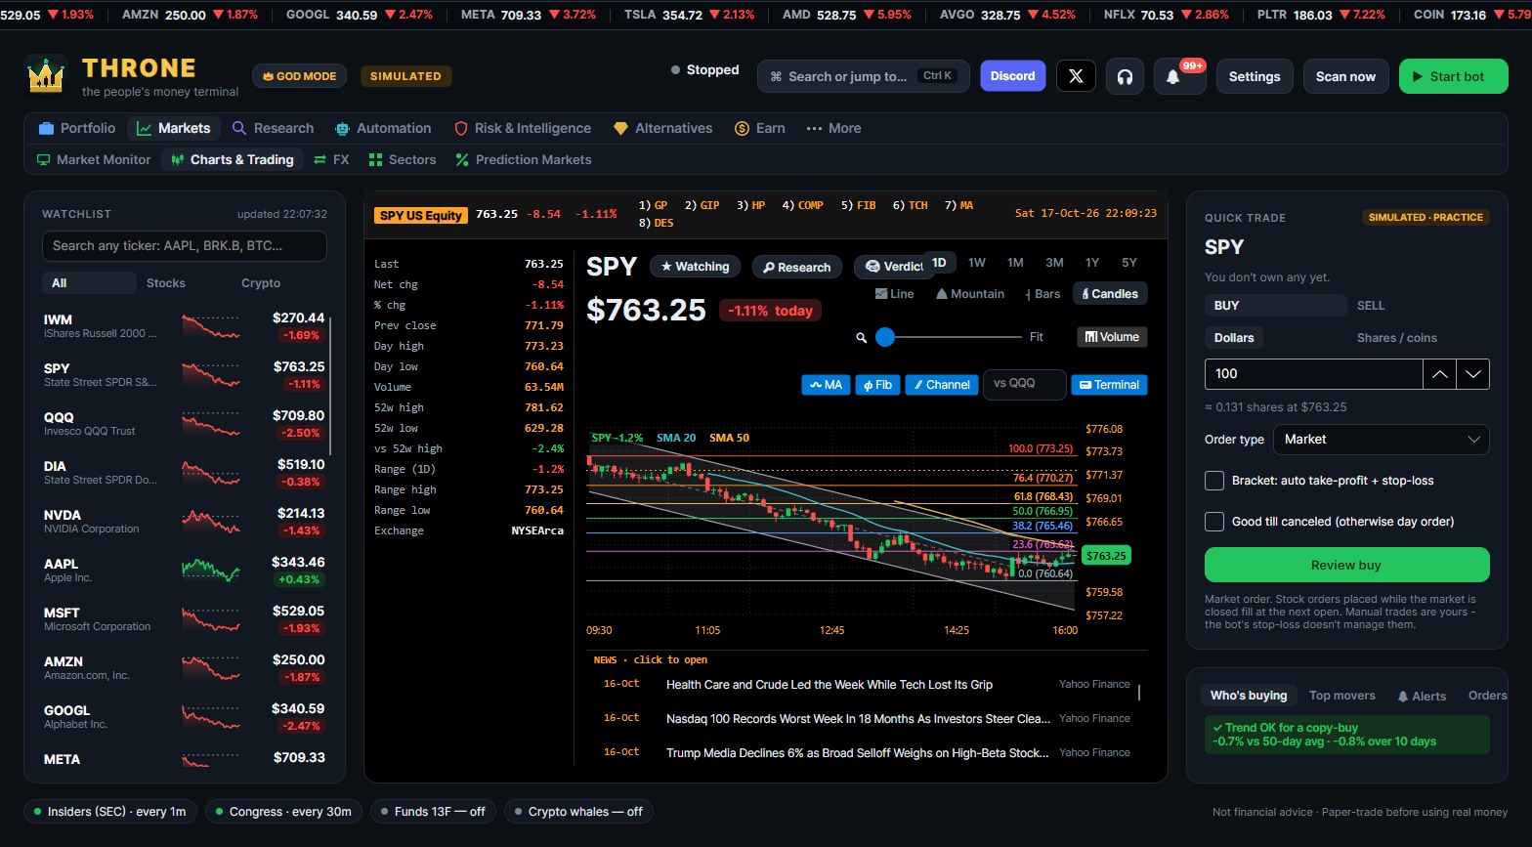This screenshot has height=847, width=1532.
Task: Open the headphones support icon
Action: coord(1125,76)
